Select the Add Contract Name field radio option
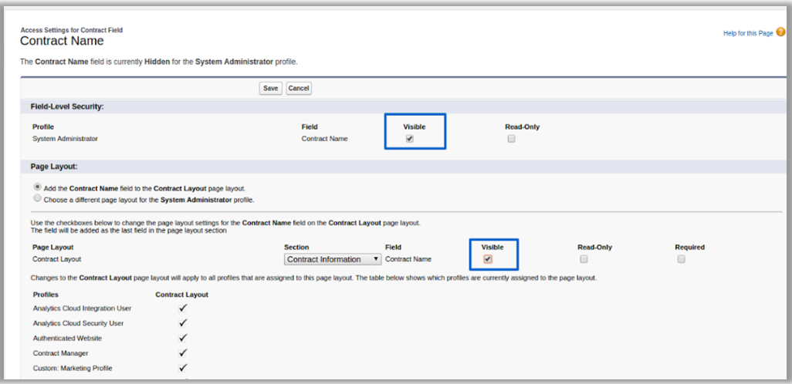The image size is (792, 384). (37, 187)
